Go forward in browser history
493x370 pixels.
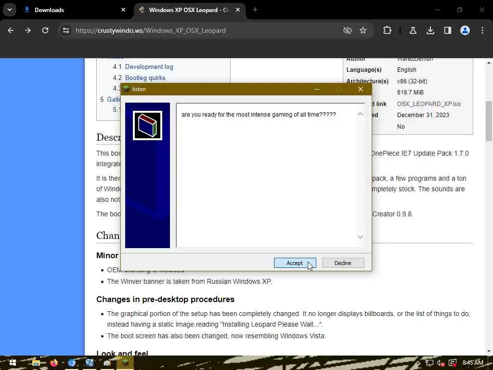[x=27, y=30]
